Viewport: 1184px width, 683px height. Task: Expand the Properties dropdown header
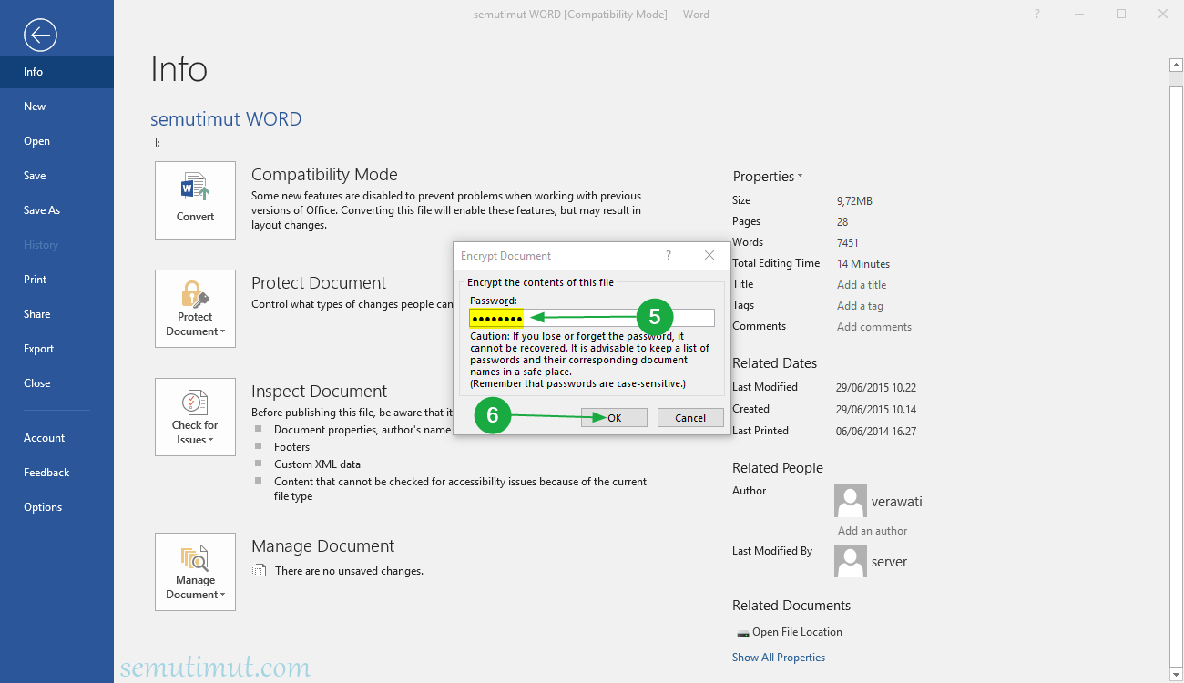pyautogui.click(x=768, y=177)
